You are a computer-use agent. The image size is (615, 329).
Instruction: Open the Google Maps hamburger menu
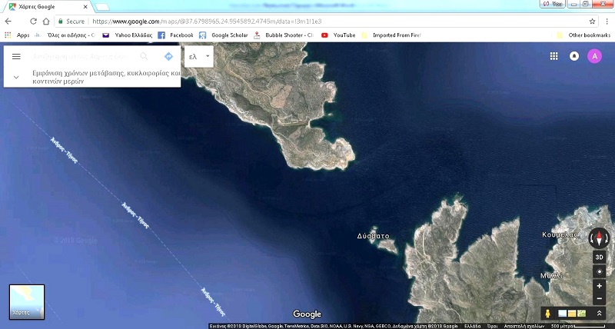point(16,56)
